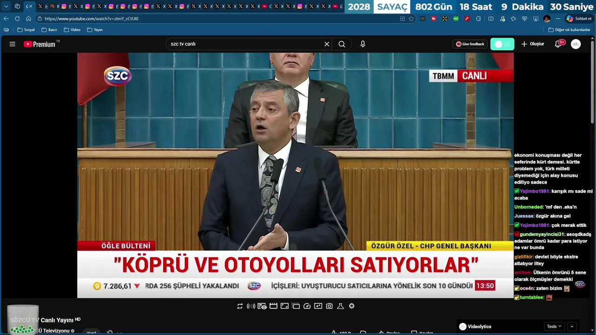
Task: Clear the search box with the X
Action: click(x=327, y=44)
